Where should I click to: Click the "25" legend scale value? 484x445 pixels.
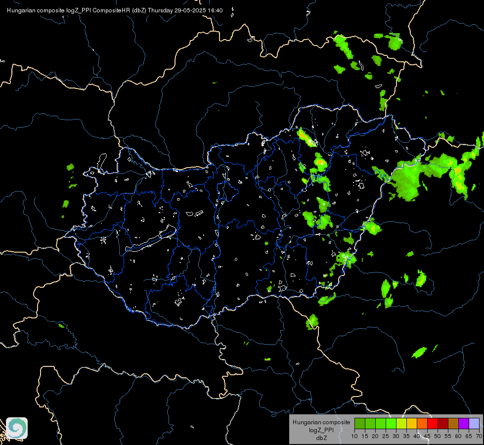(x=386, y=436)
